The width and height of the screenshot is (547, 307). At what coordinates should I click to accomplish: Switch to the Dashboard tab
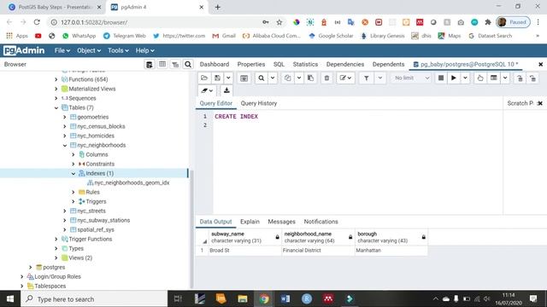(x=215, y=65)
